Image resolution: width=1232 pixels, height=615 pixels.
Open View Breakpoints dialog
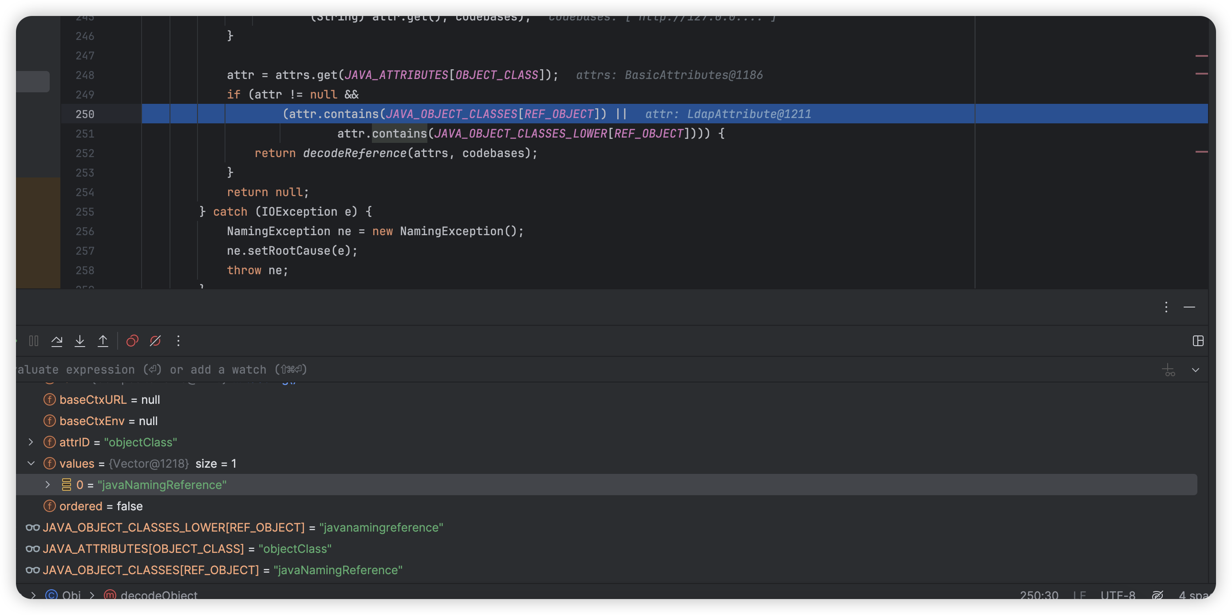pos(132,341)
